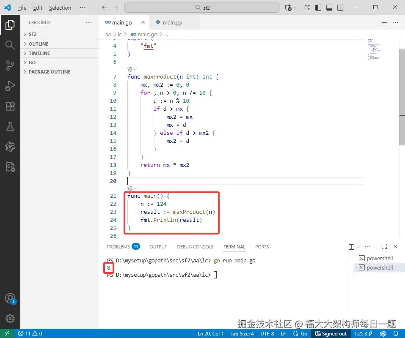Toggle the primary side bar

coord(318,8)
